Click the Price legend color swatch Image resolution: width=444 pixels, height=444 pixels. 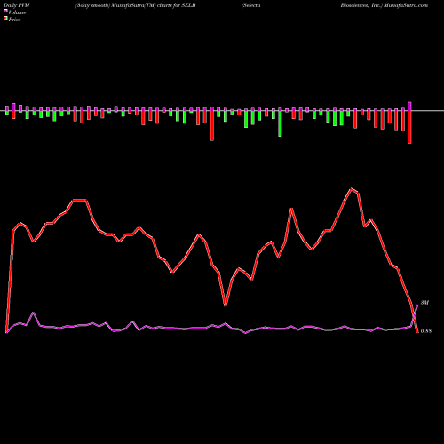pos(5,19)
